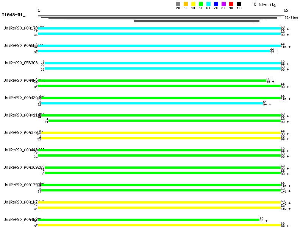303x227 pixels.
Task: Click the plus sign after 63/93 alignment
Action: (266, 221)
